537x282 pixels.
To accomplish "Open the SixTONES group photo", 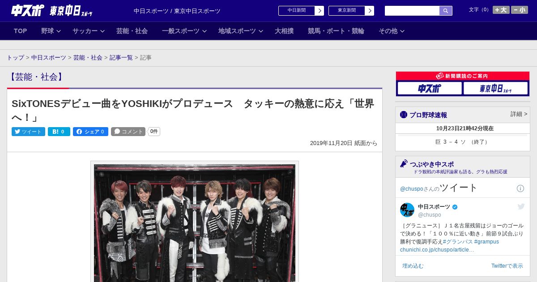I will point(195,223).
